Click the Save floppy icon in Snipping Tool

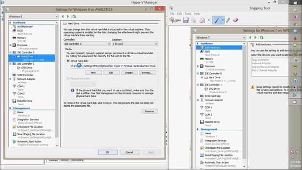[186, 20]
